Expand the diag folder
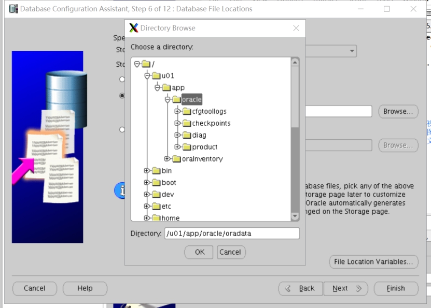Image resolution: width=431 pixels, height=308 pixels. (x=177, y=135)
